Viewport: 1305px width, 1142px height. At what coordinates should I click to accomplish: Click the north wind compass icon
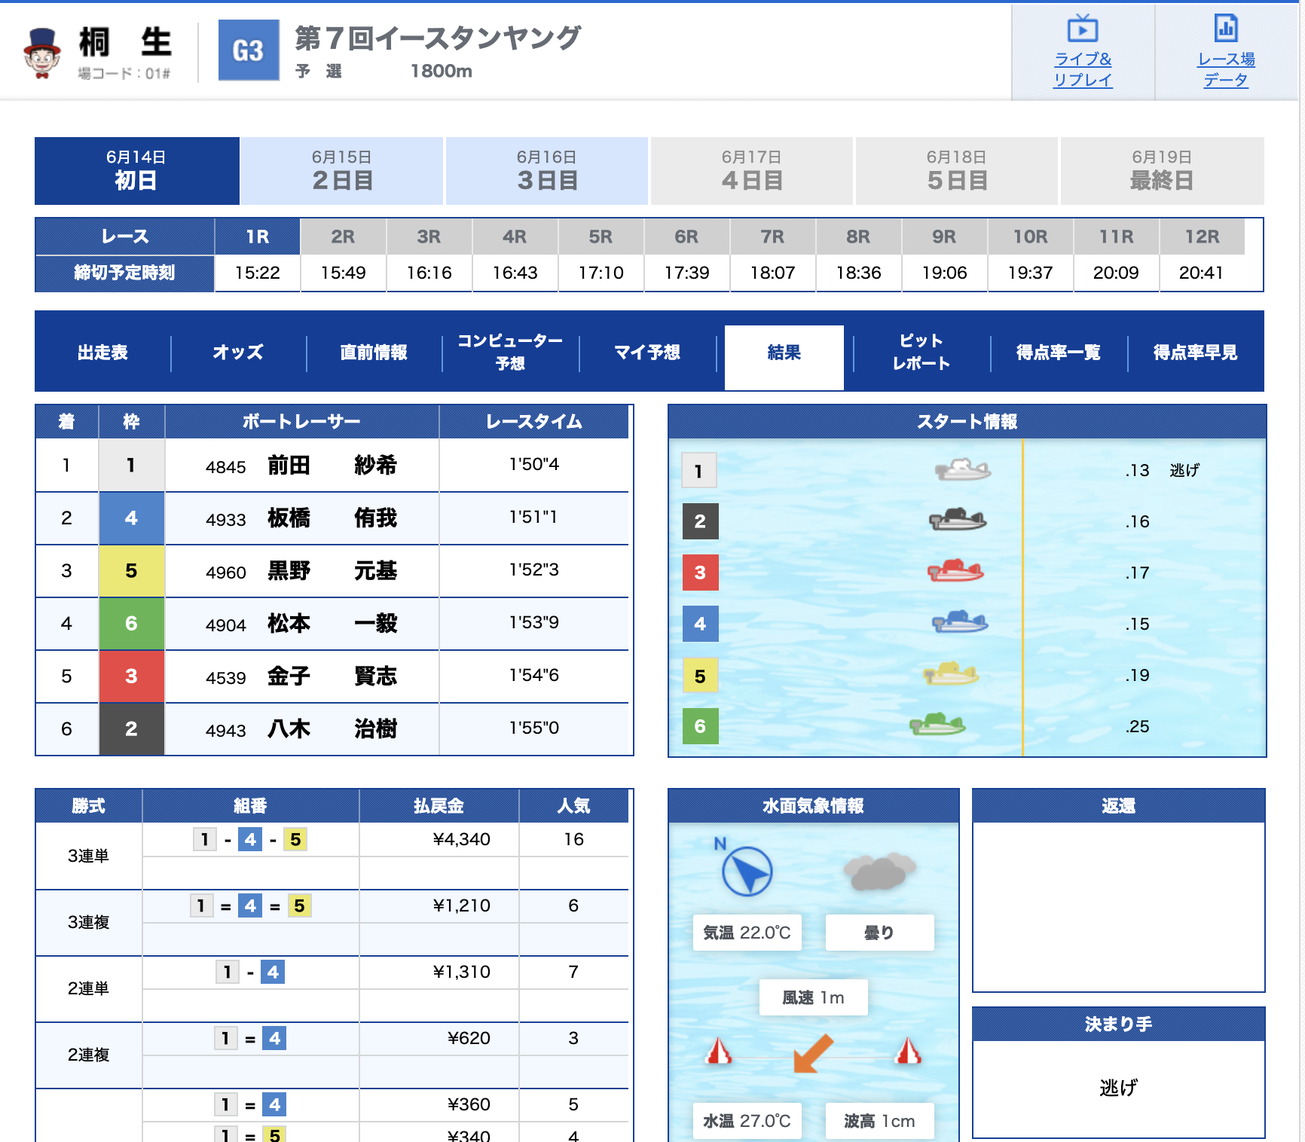point(746,872)
